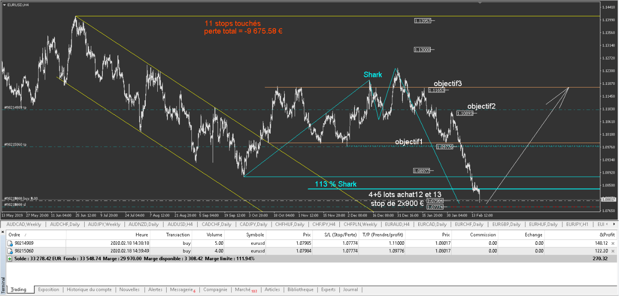Sort orders by the Ordre column header
Viewport: 619px width, 296px height.
[x=36, y=235]
